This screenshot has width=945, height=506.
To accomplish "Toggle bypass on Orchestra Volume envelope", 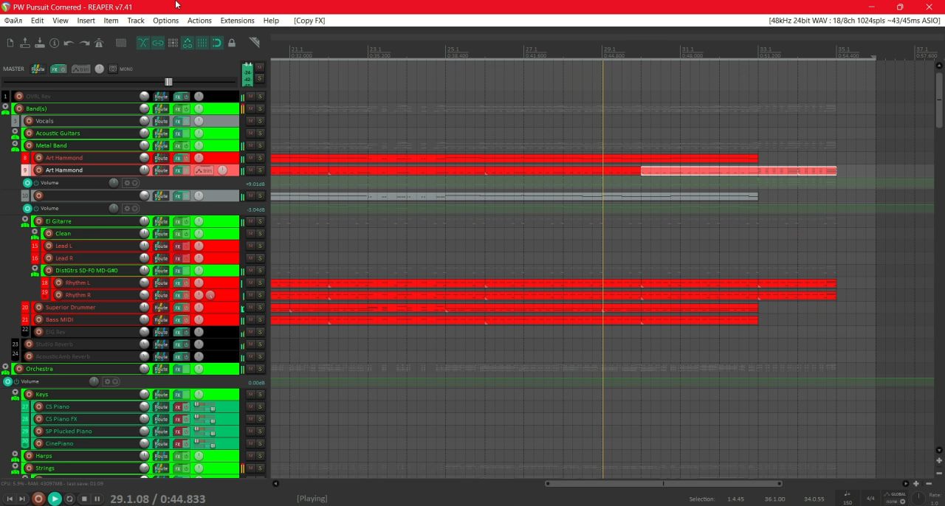I will tap(16, 381).
